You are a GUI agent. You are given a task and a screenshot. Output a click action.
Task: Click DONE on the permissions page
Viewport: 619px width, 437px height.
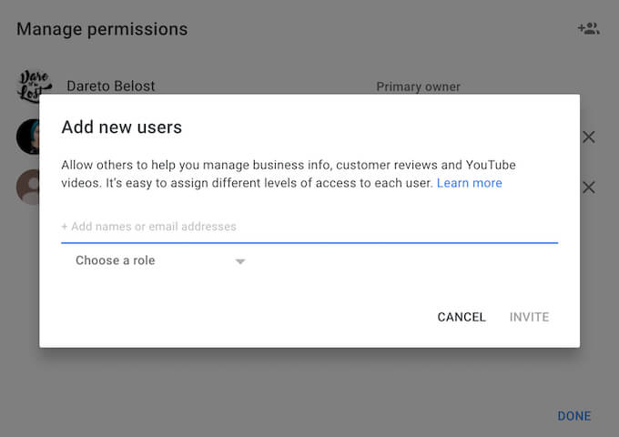click(573, 416)
